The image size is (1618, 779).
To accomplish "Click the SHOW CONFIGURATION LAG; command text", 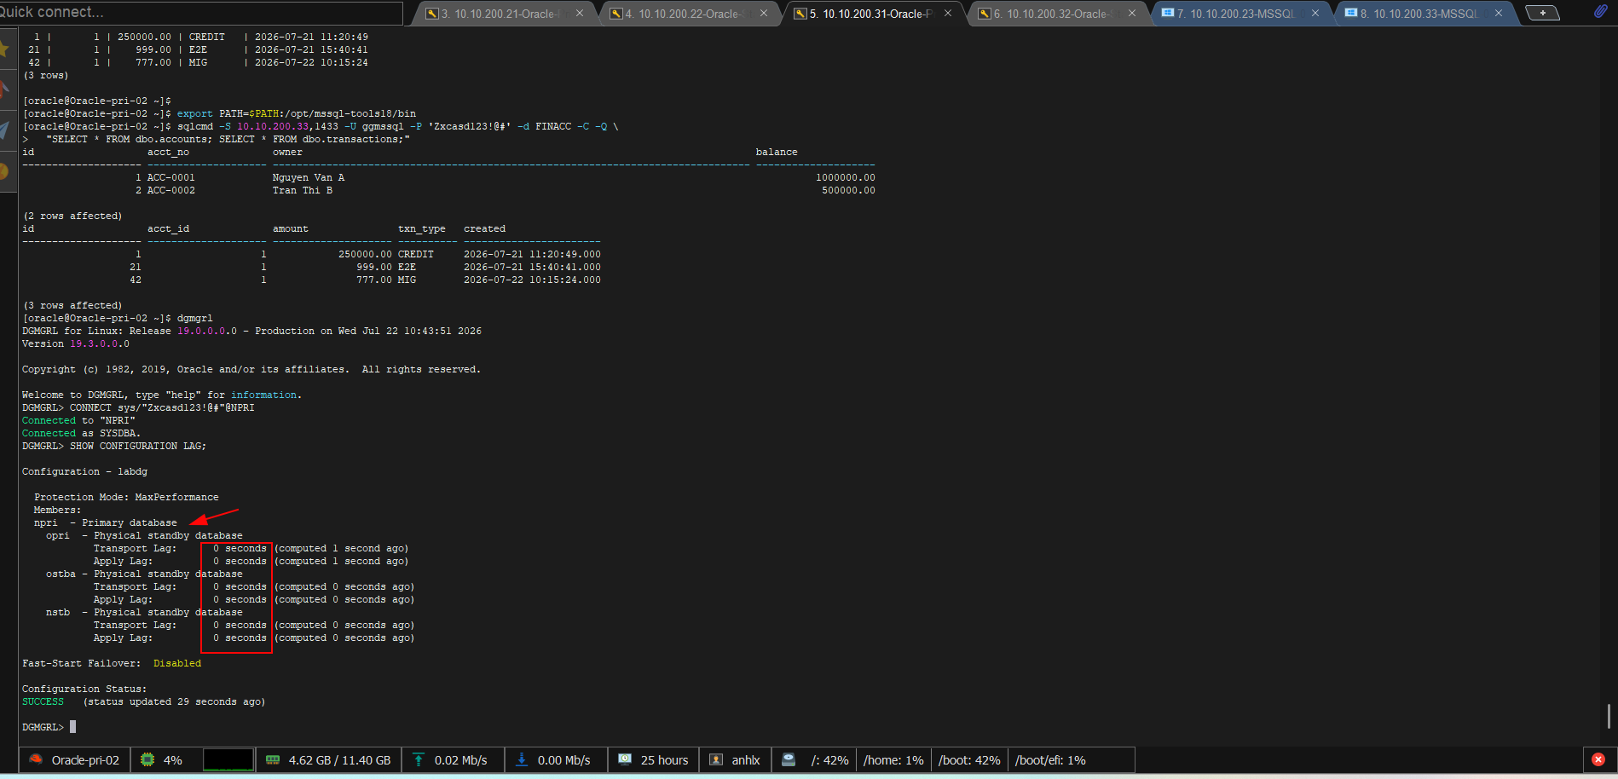I will point(138,446).
